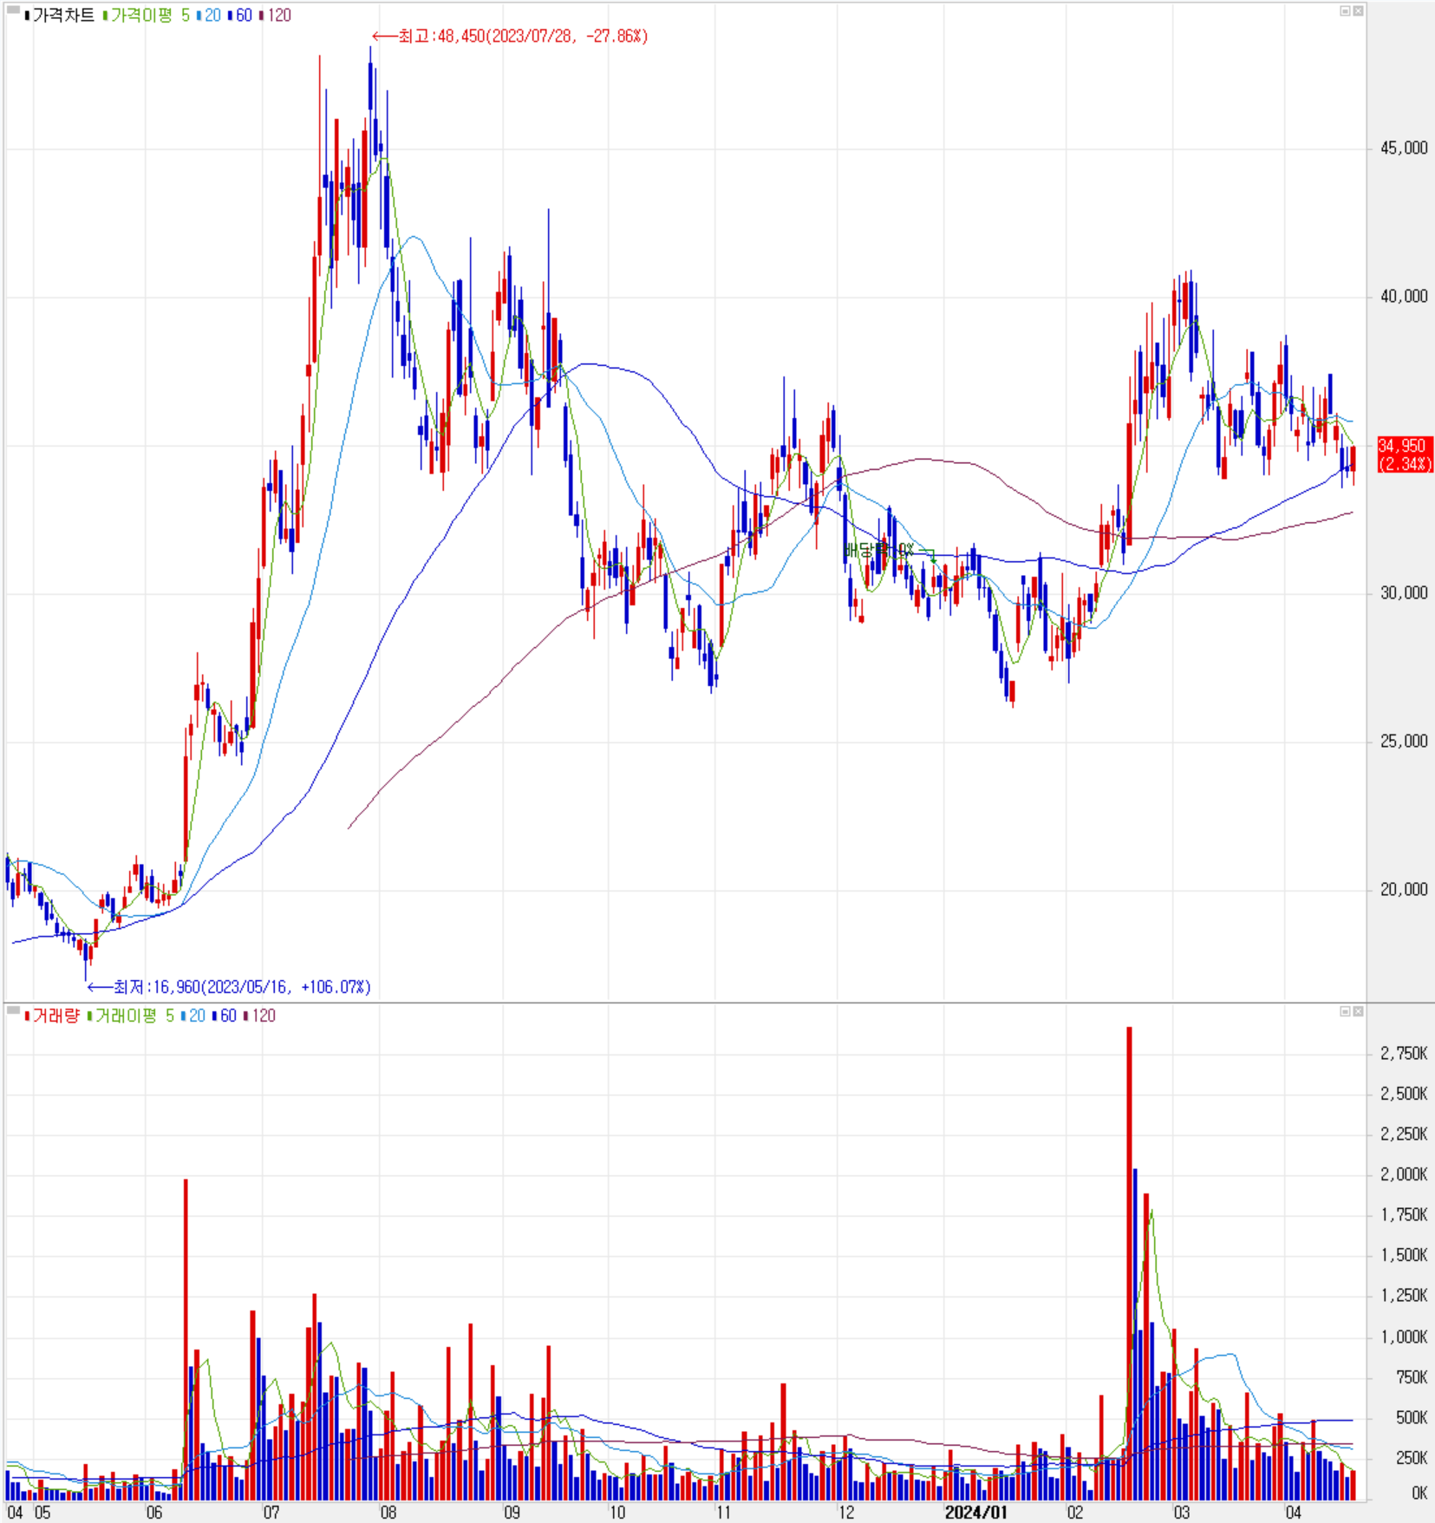Image resolution: width=1435 pixels, height=1523 pixels.
Task: Click the 03 month date axis label
Action: click(x=1181, y=1513)
